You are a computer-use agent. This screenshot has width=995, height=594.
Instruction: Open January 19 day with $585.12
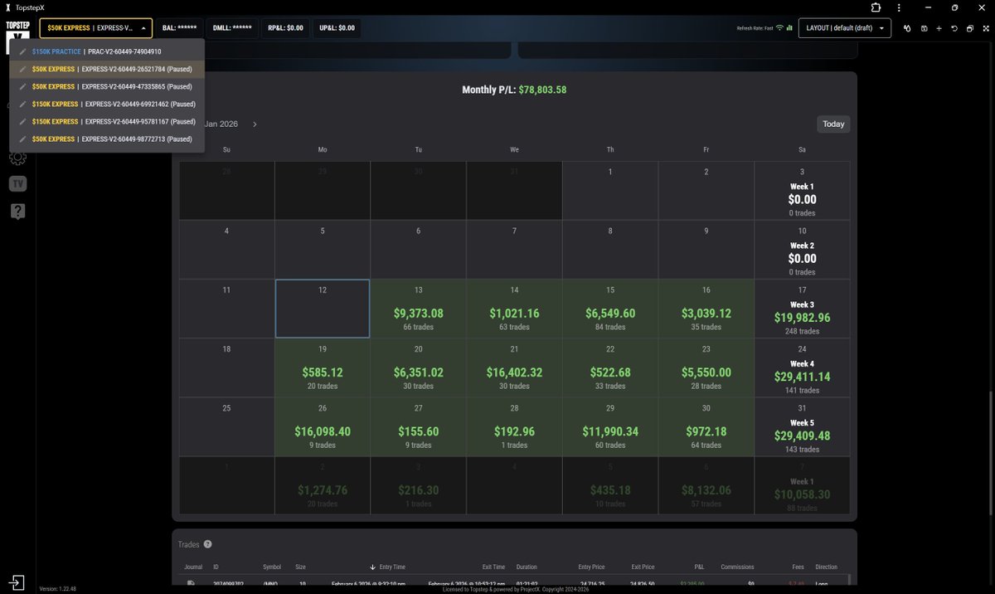coord(323,368)
